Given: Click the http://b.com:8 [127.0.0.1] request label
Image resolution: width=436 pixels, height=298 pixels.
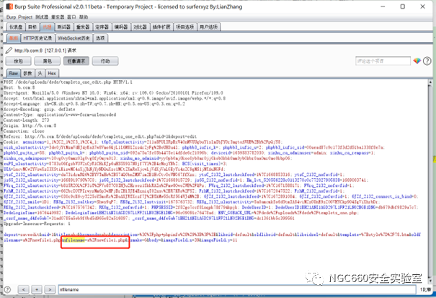Looking at the screenshot, I should click(x=45, y=51).
